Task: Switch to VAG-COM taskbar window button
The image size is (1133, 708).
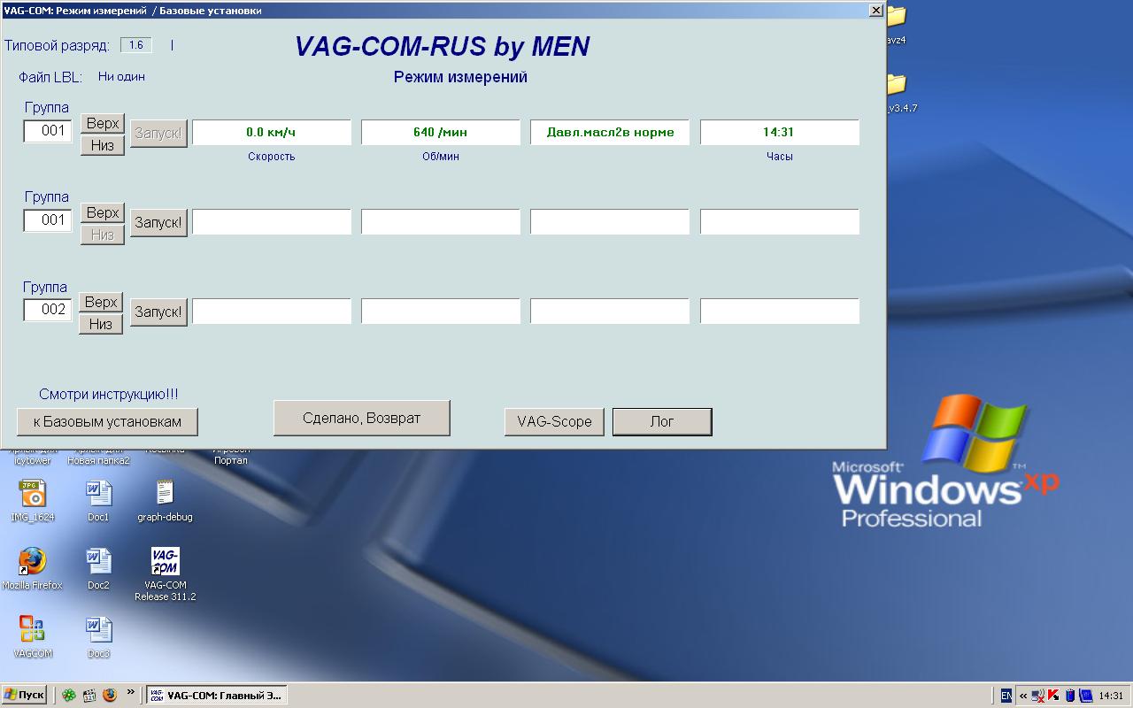Action: [216, 696]
